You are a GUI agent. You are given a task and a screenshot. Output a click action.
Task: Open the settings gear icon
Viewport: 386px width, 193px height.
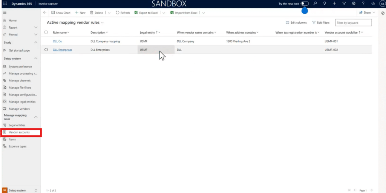pyautogui.click(x=354, y=3)
